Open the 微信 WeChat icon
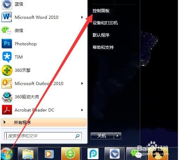The image size is (179, 160). click(7, 31)
